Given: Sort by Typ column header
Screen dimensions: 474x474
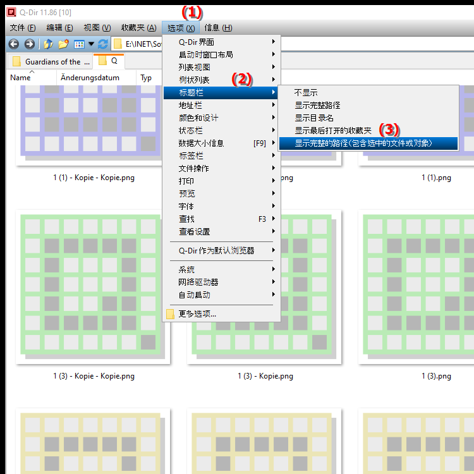Looking at the screenshot, I should (149, 78).
